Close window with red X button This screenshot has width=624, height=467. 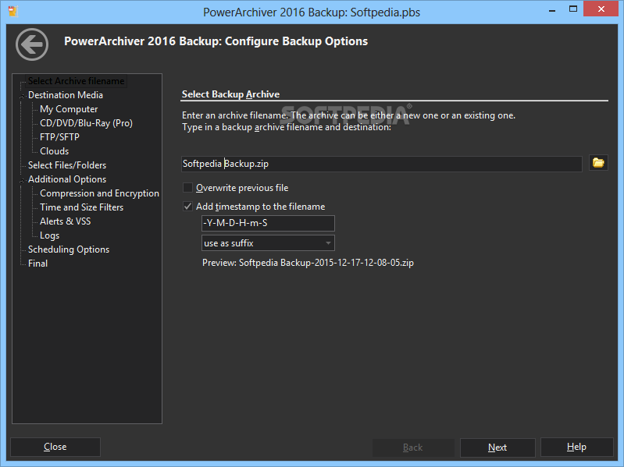[x=601, y=9]
